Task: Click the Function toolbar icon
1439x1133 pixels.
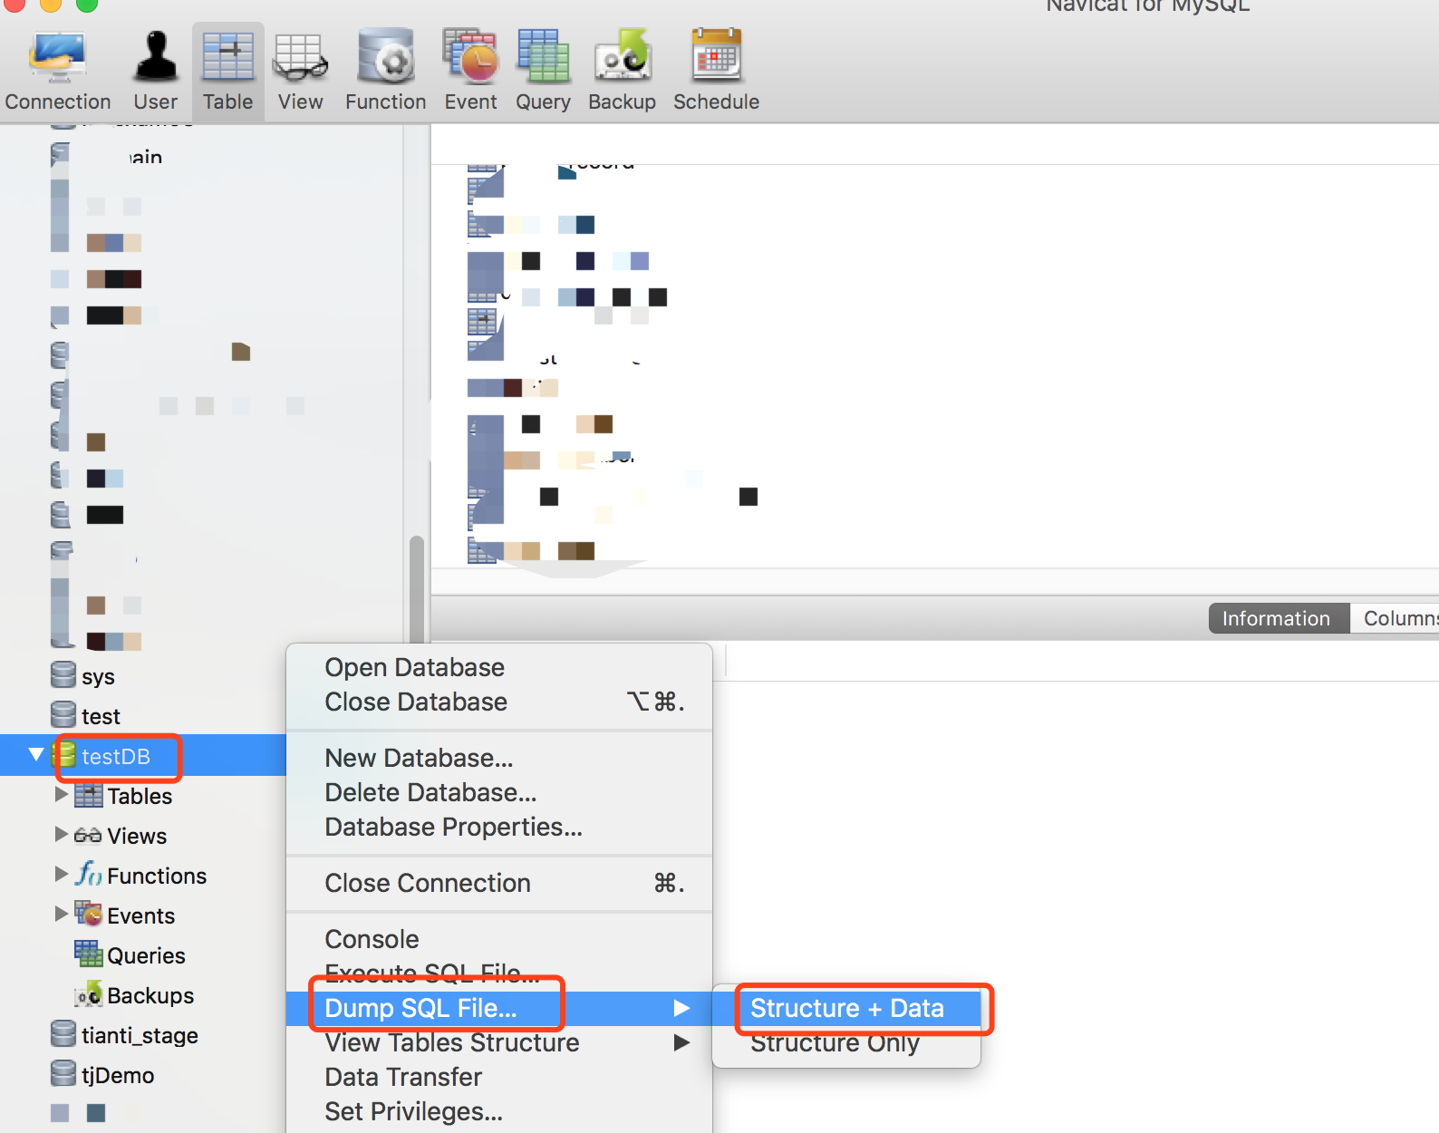Action: pyautogui.click(x=386, y=56)
